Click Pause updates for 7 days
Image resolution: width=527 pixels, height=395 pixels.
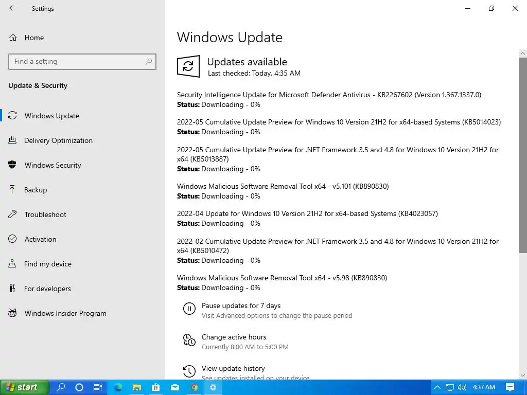click(x=241, y=306)
